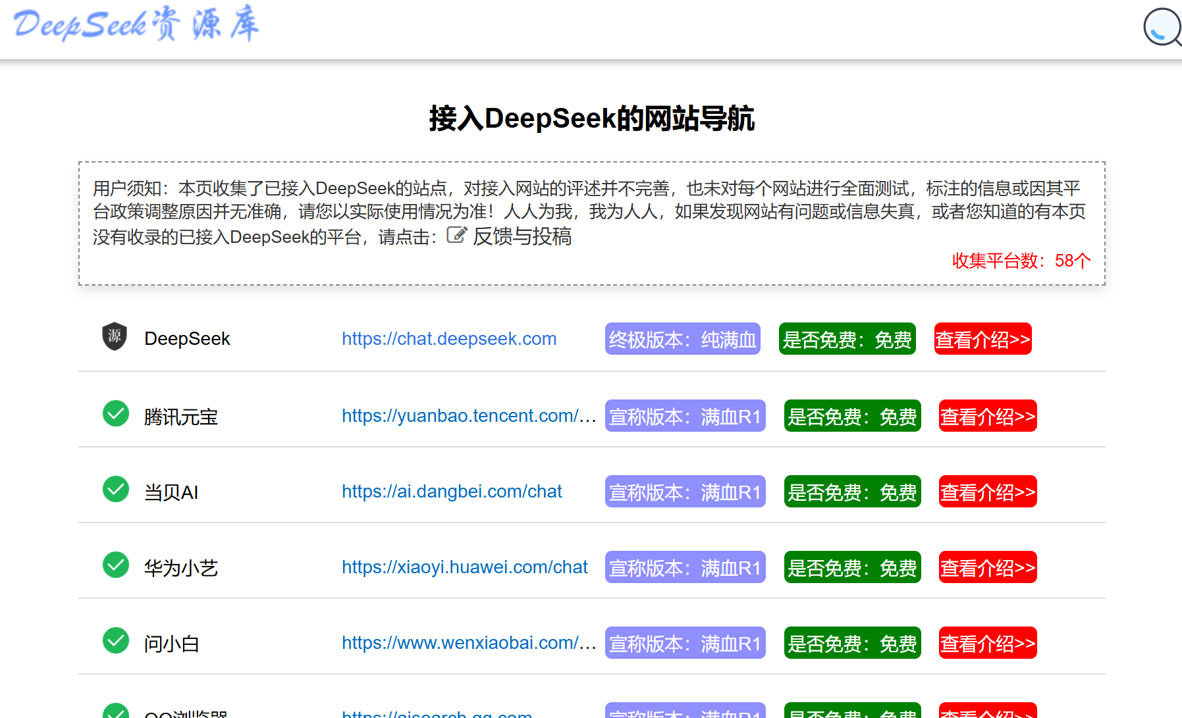Image resolution: width=1182 pixels, height=718 pixels.
Task: Click the 收集平台数：58个 counter text
Action: coord(1021,261)
